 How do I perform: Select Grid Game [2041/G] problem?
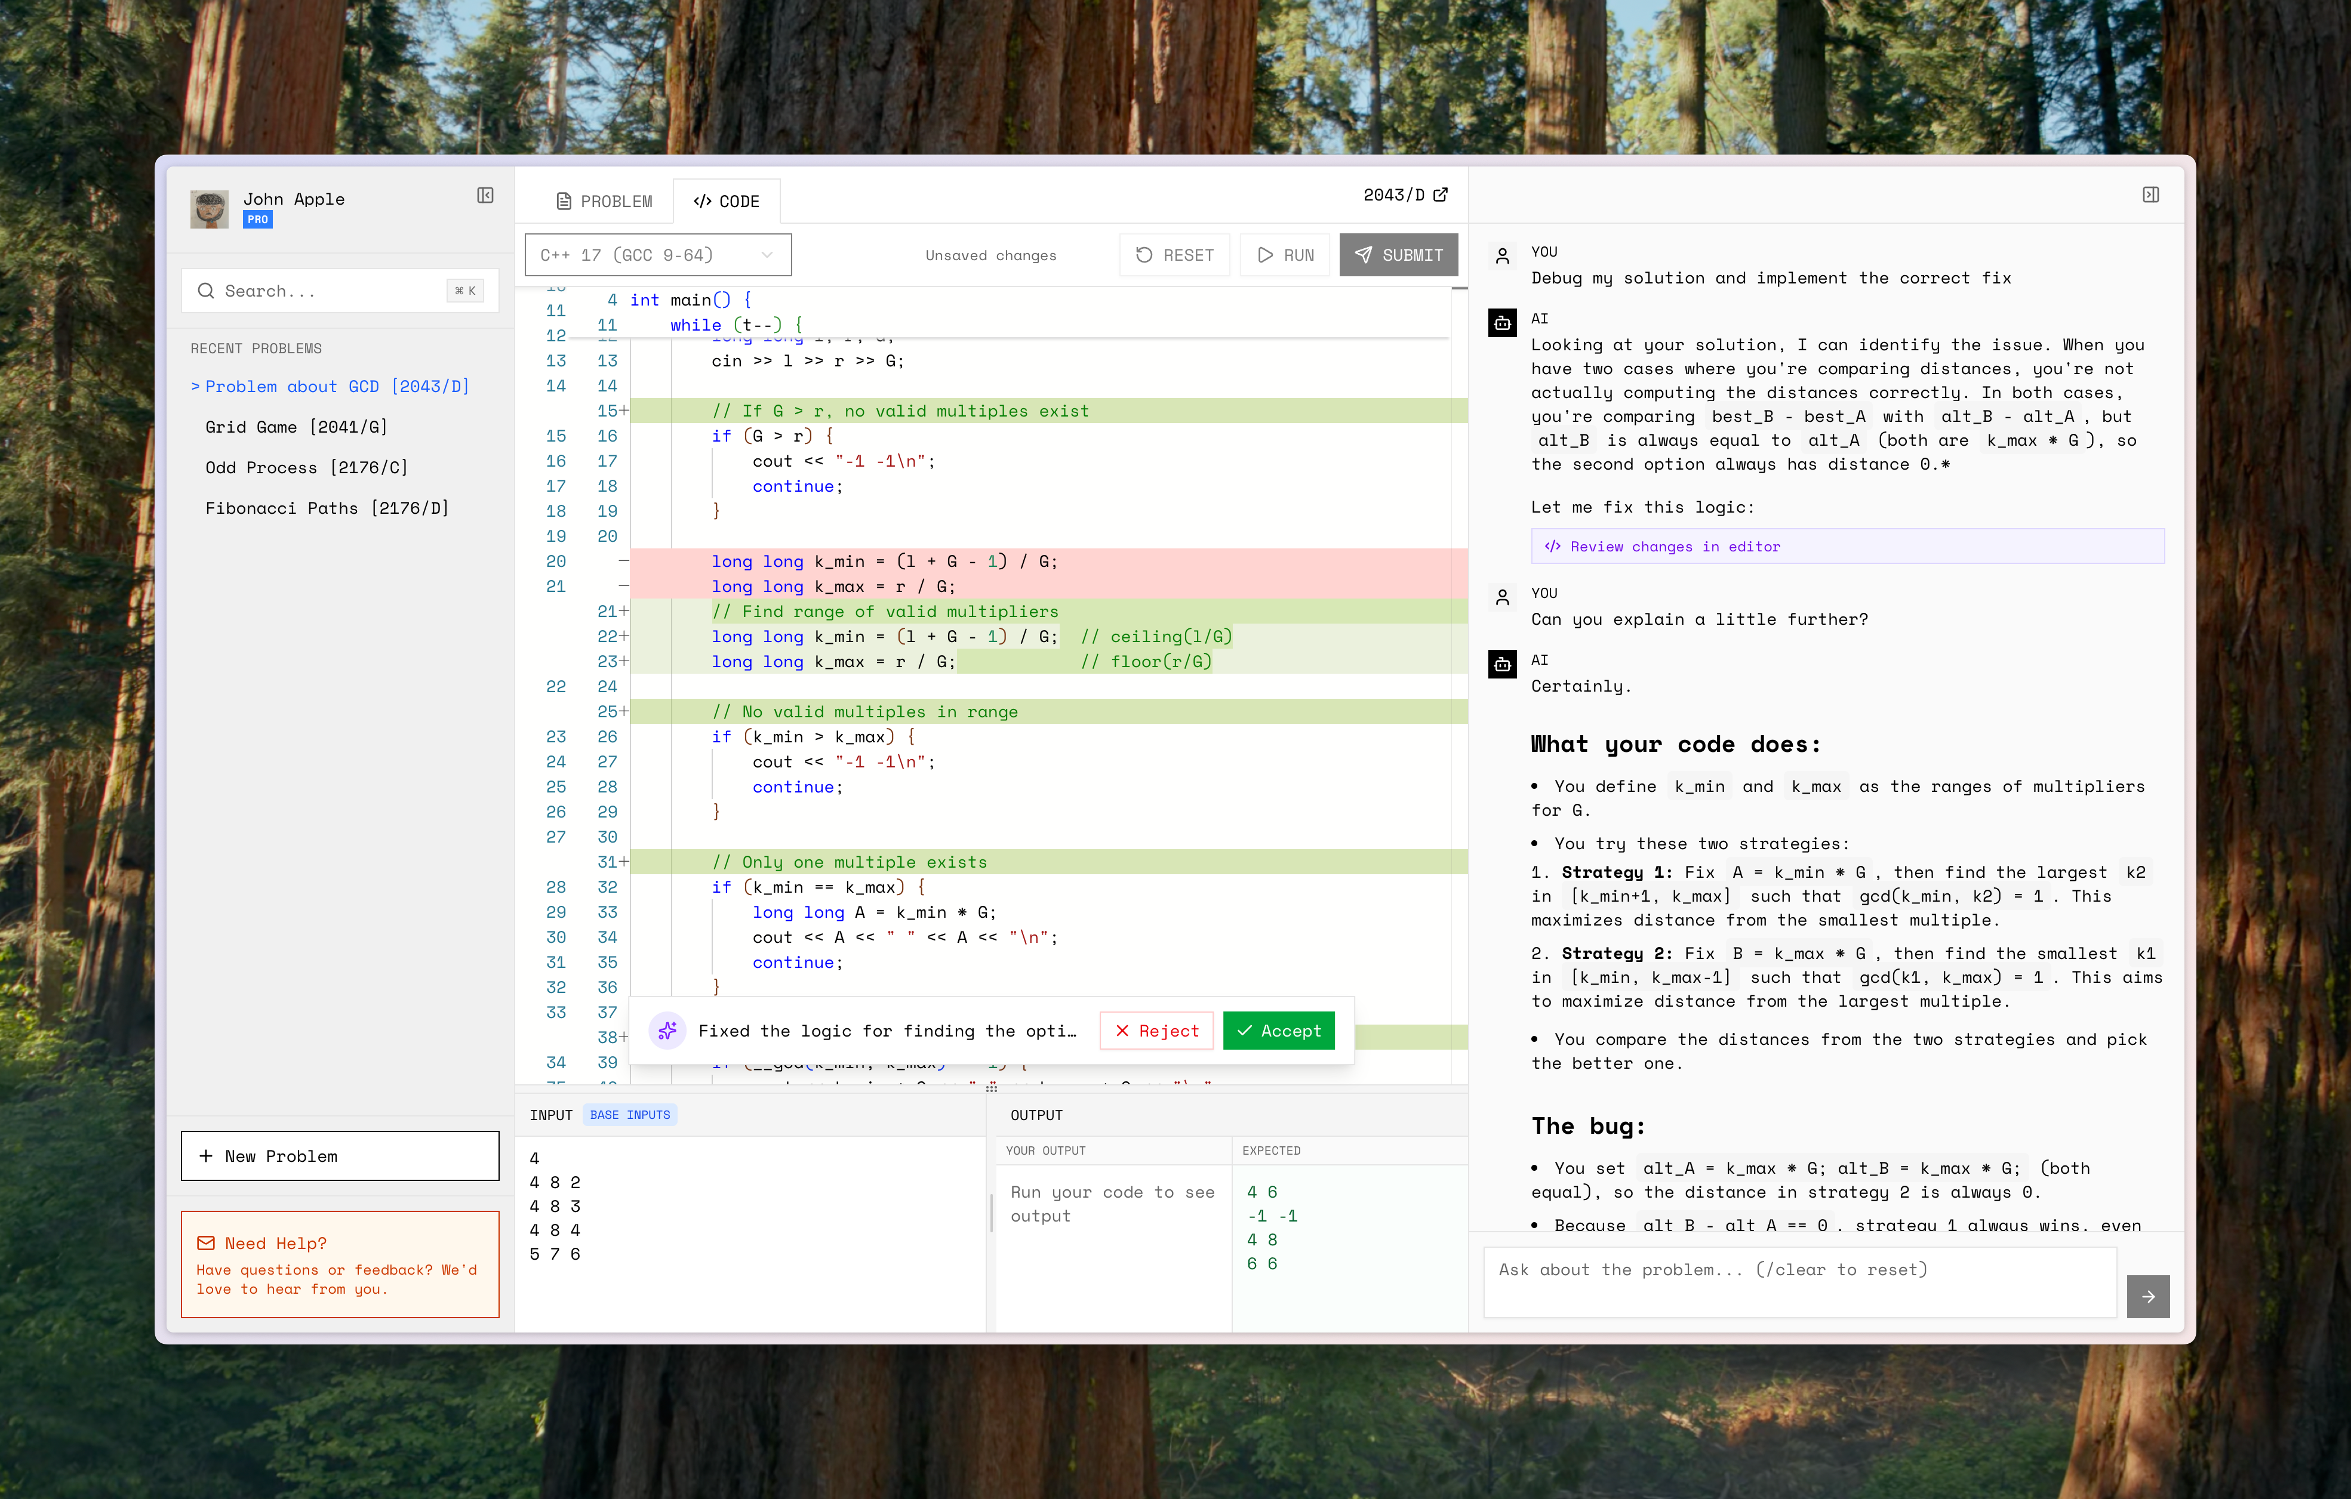click(x=296, y=427)
